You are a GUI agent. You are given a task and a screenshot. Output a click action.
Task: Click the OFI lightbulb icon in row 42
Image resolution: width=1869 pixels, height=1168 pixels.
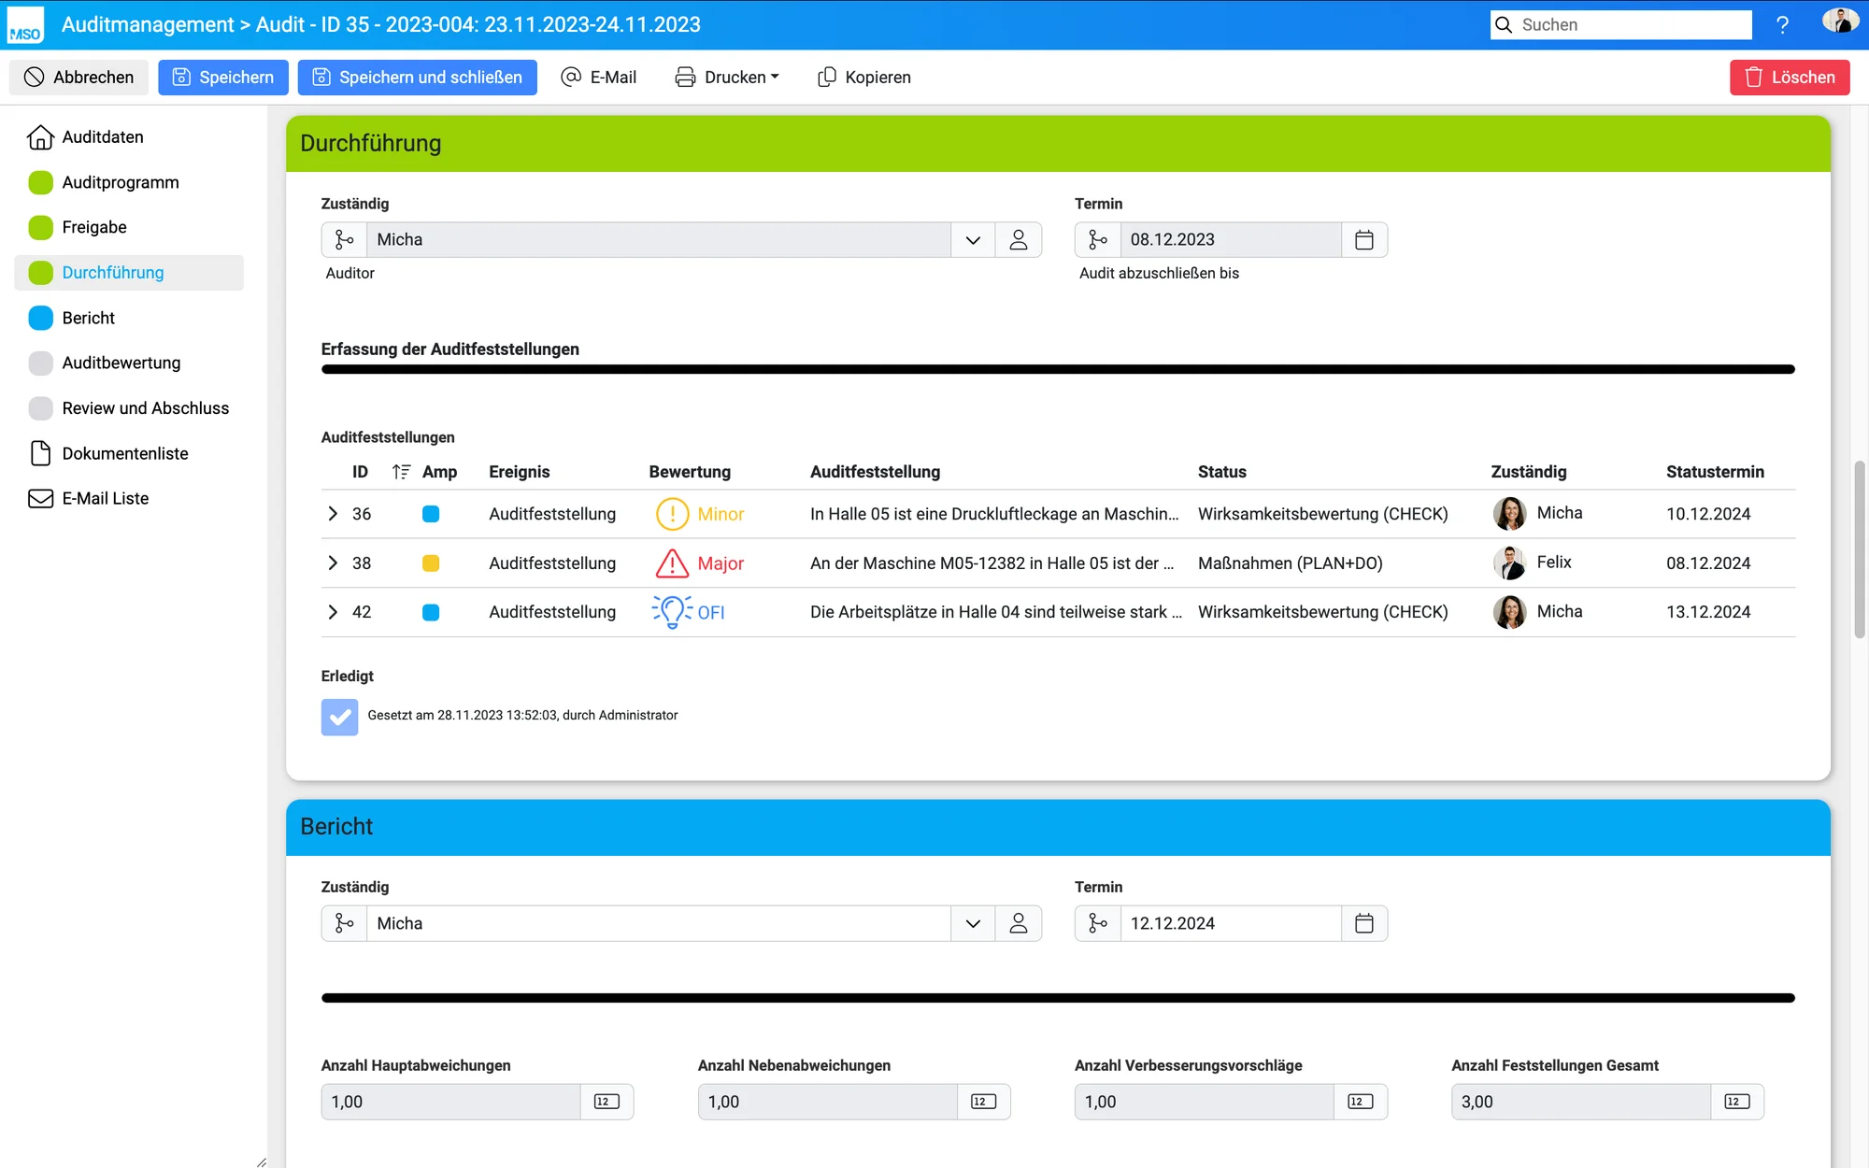click(672, 612)
